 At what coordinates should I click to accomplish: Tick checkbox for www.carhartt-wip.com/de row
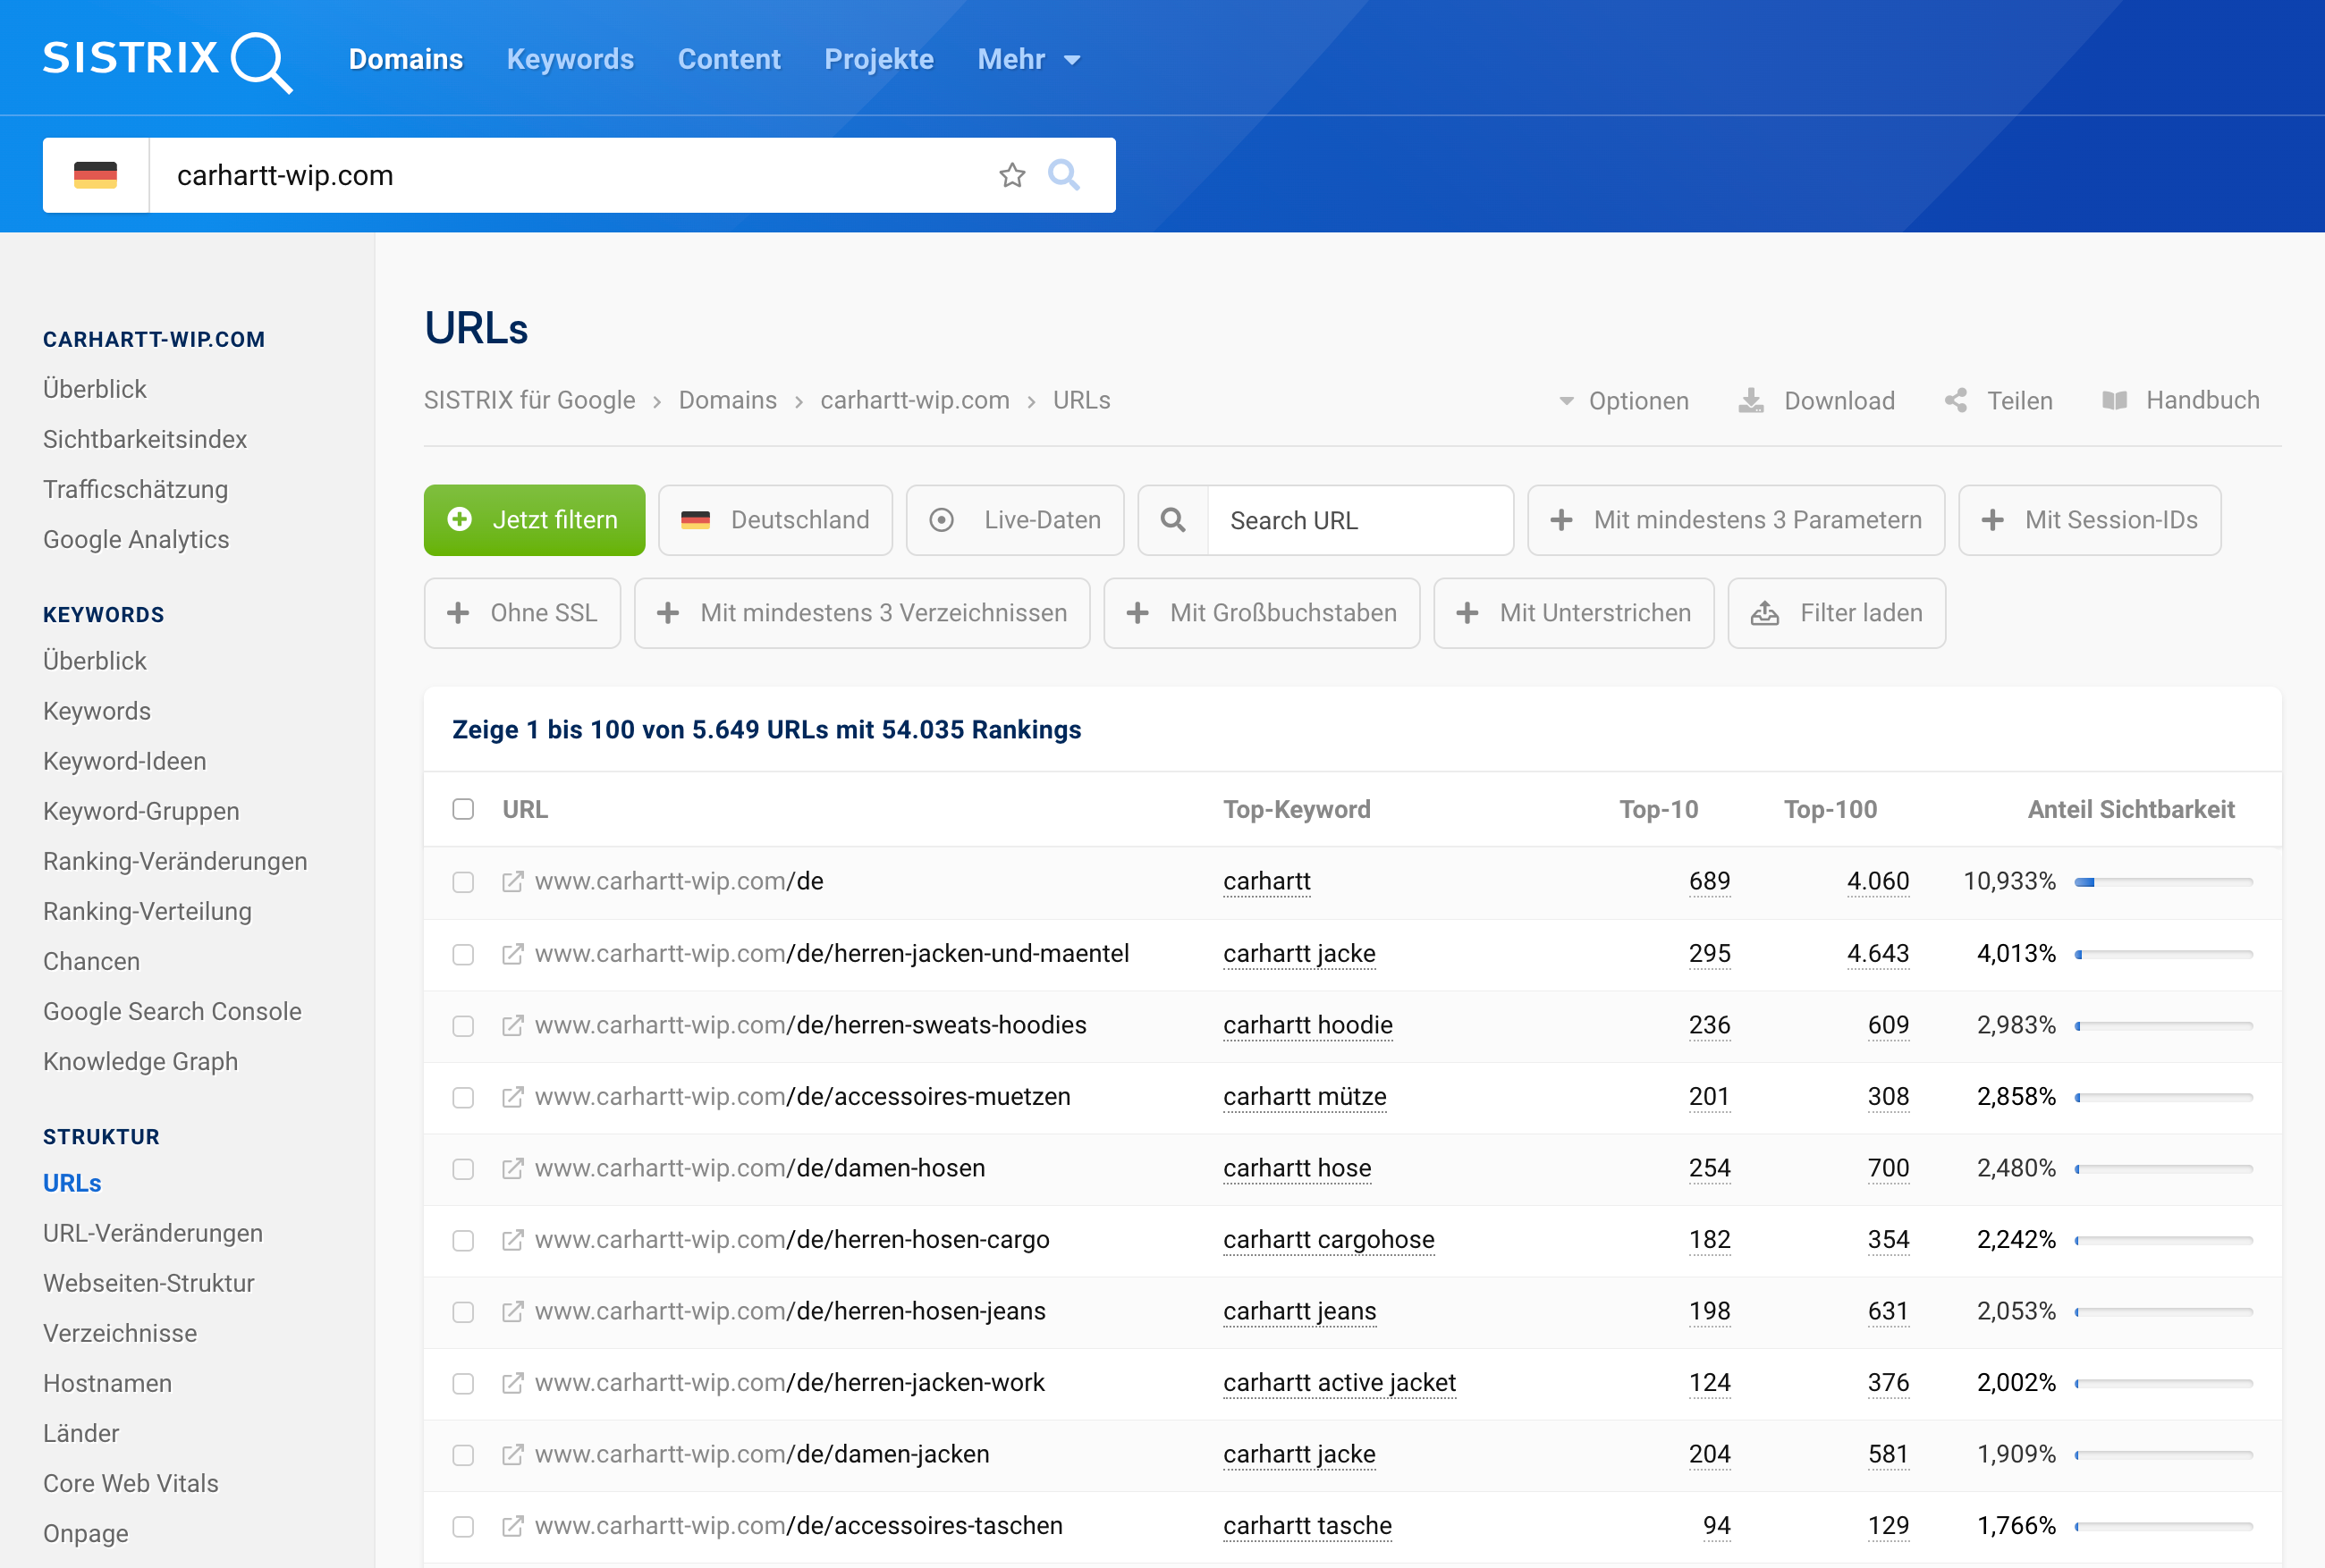pos(463,882)
